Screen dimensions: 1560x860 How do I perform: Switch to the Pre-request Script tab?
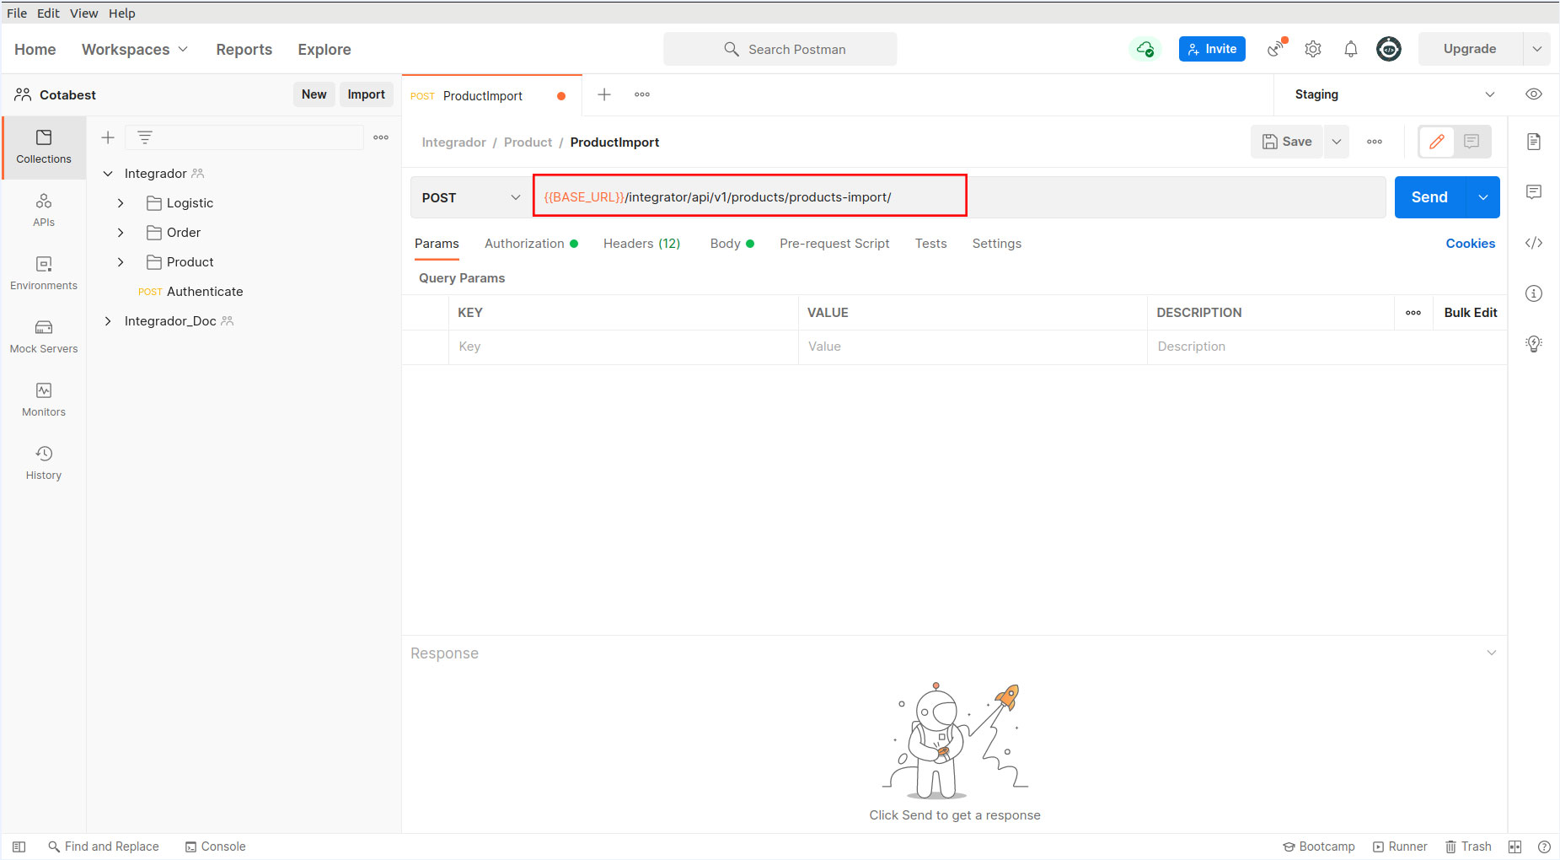click(x=834, y=244)
